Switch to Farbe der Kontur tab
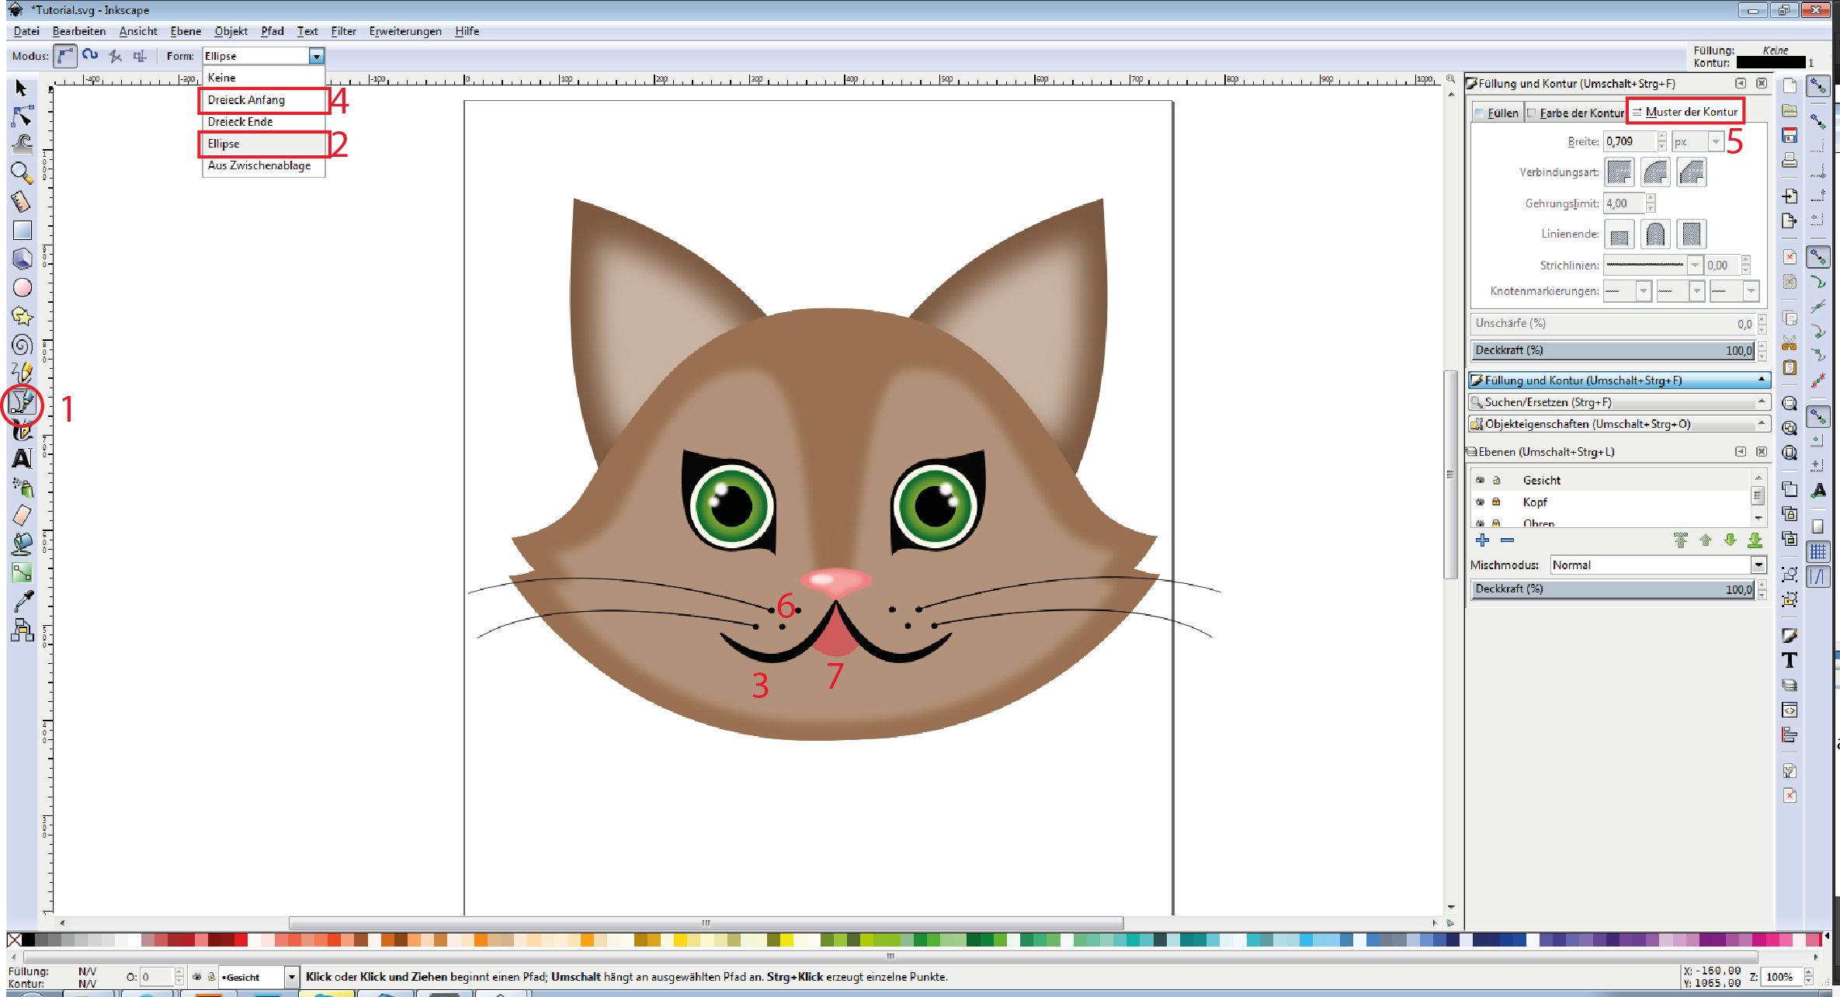 tap(1576, 113)
